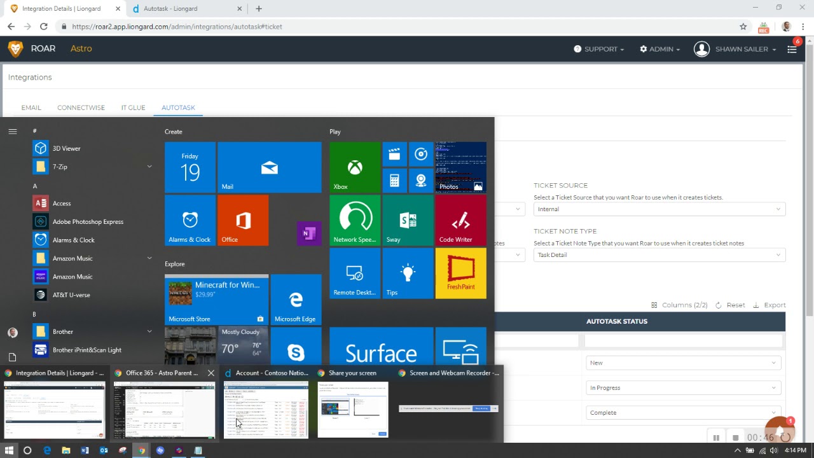Expand the Start menu hamburger navigation
Screen dimensions: 814x458
pyautogui.click(x=12, y=132)
